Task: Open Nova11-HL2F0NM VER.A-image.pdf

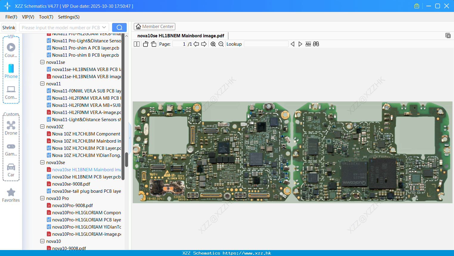Action: pyautogui.click(x=86, y=112)
